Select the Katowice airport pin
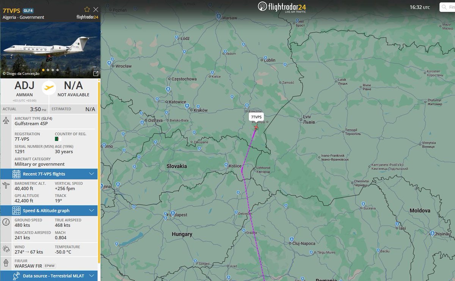The height and width of the screenshot is (281, 455). 168,89
